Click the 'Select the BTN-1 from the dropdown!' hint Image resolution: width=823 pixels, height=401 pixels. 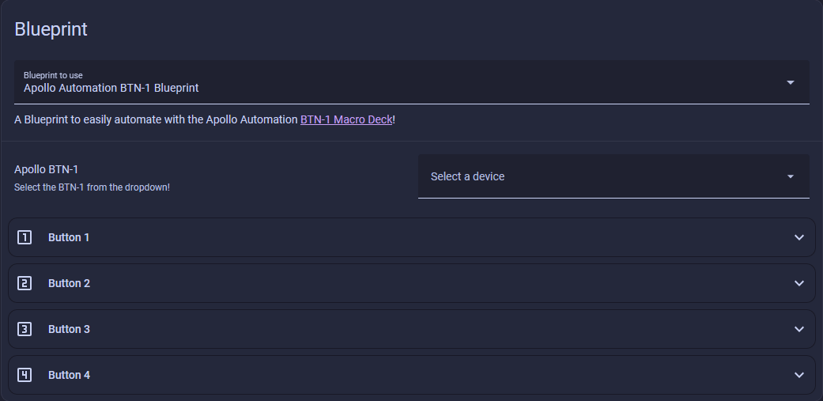[x=92, y=187]
